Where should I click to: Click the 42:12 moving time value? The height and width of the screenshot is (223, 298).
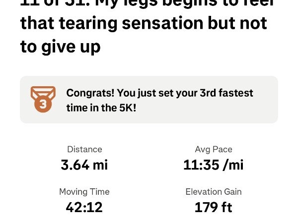(x=84, y=207)
